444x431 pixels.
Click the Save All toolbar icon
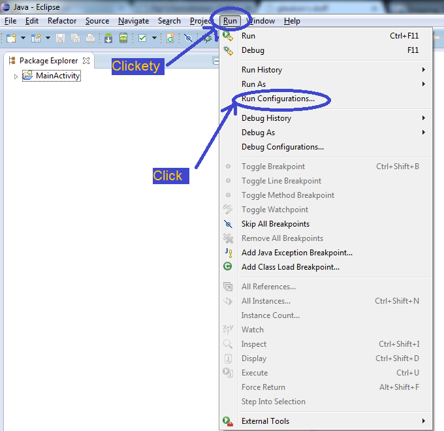pos(75,38)
